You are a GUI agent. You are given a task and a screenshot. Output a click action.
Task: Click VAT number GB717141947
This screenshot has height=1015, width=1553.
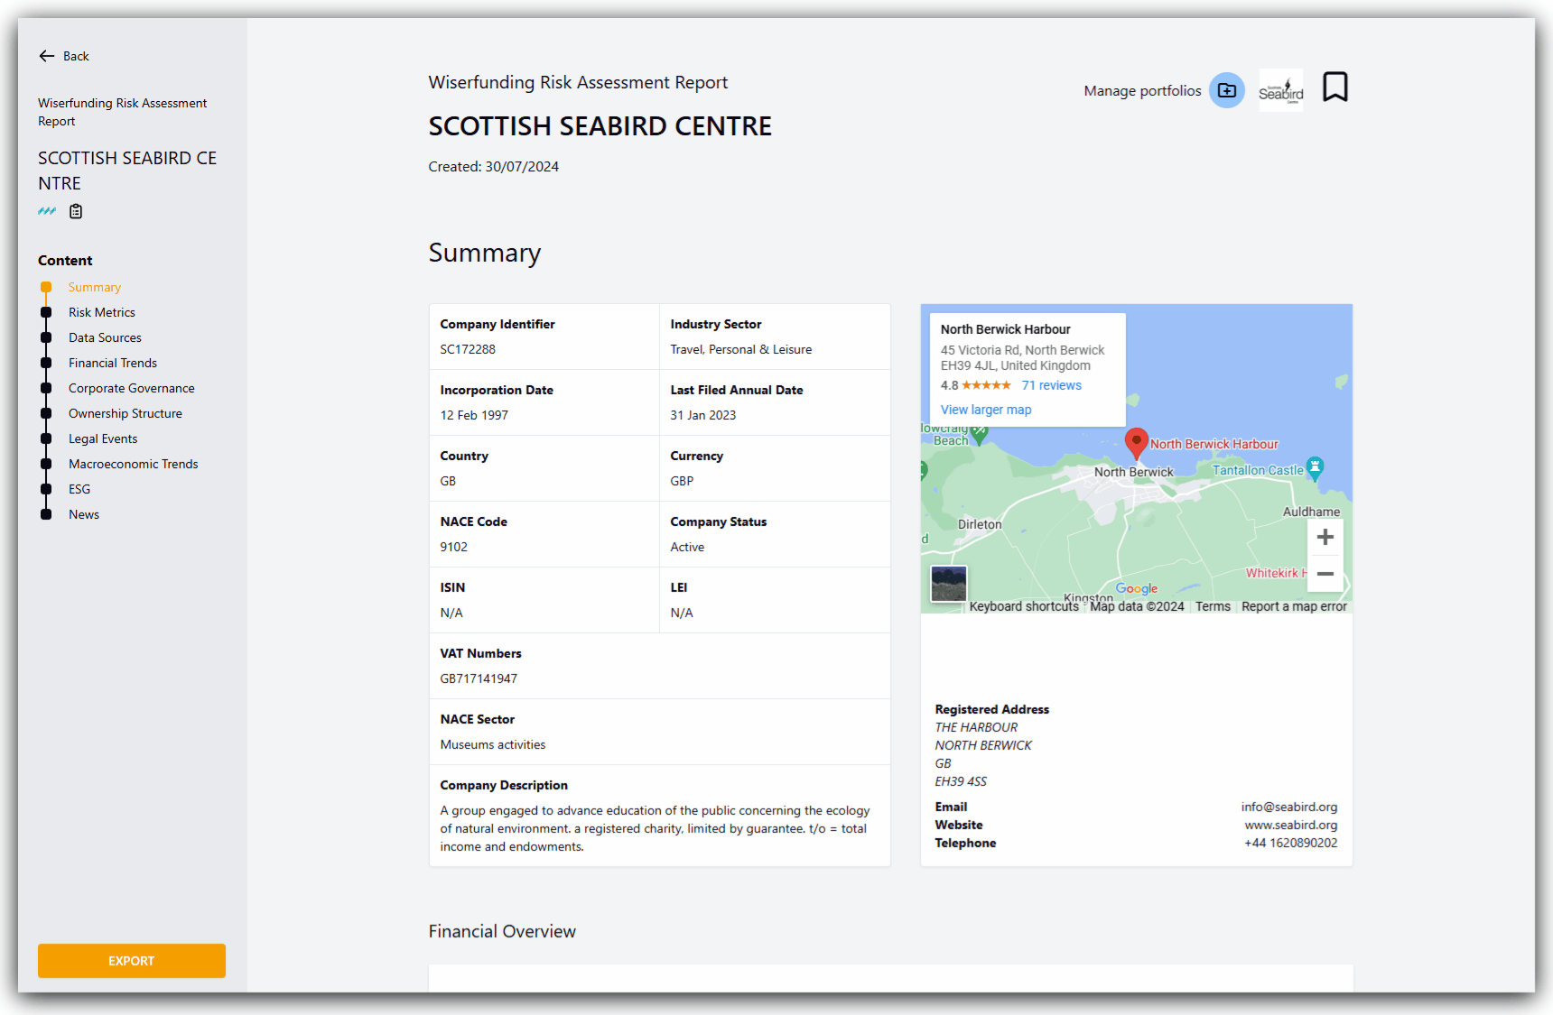coord(479,678)
